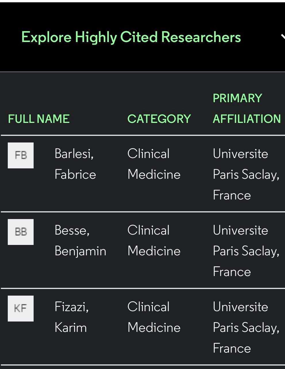285x369 pixels.
Task: Click the BB avatar for Benjamin Besse
Action: pos(21,232)
